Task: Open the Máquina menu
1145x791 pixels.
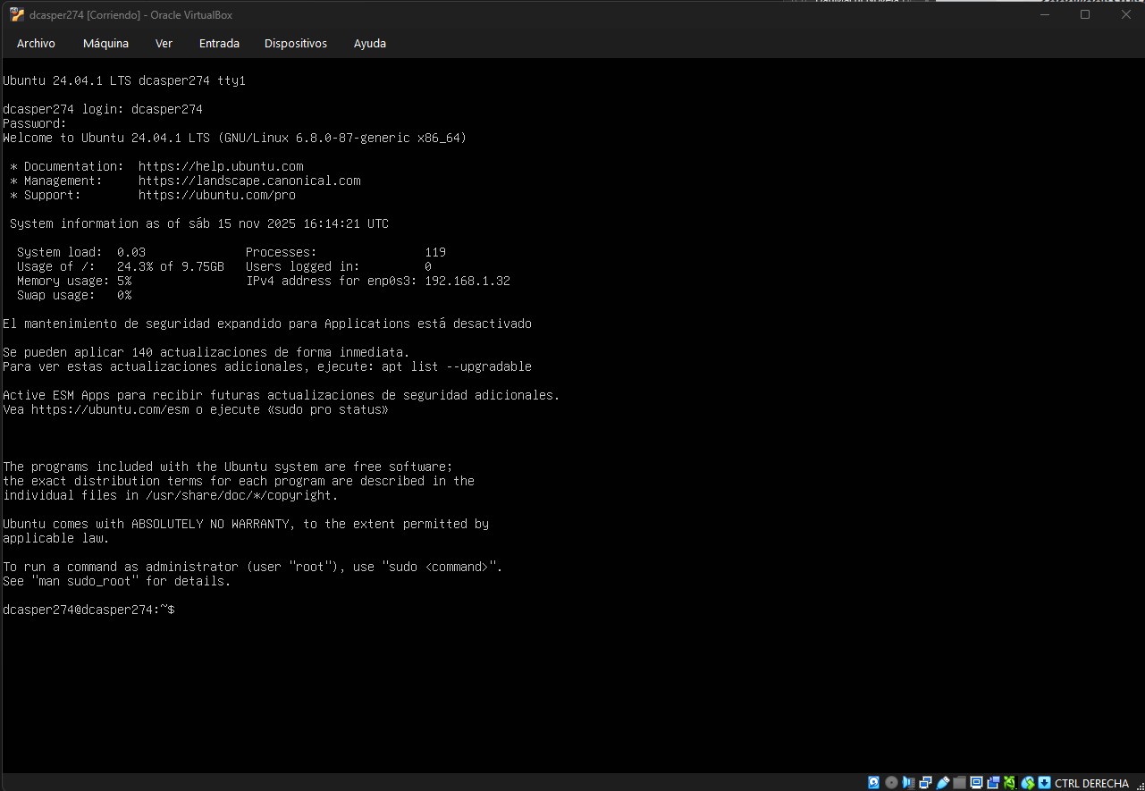Action: [x=105, y=43]
